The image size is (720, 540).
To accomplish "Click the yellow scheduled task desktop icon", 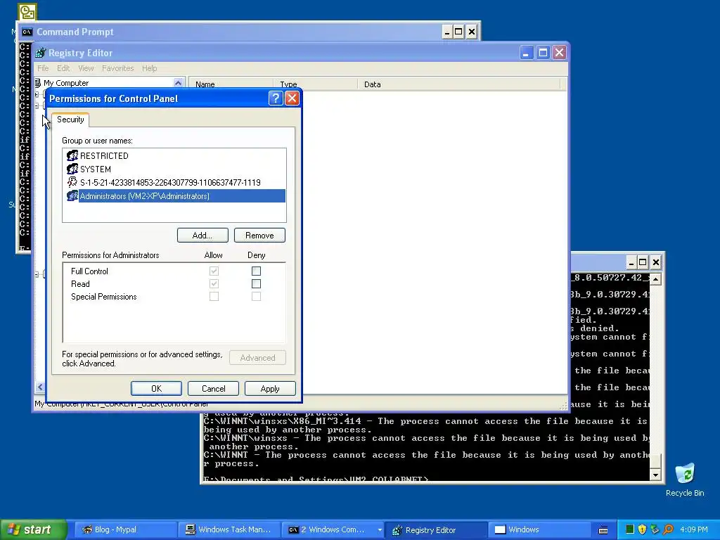I will tap(27, 11).
